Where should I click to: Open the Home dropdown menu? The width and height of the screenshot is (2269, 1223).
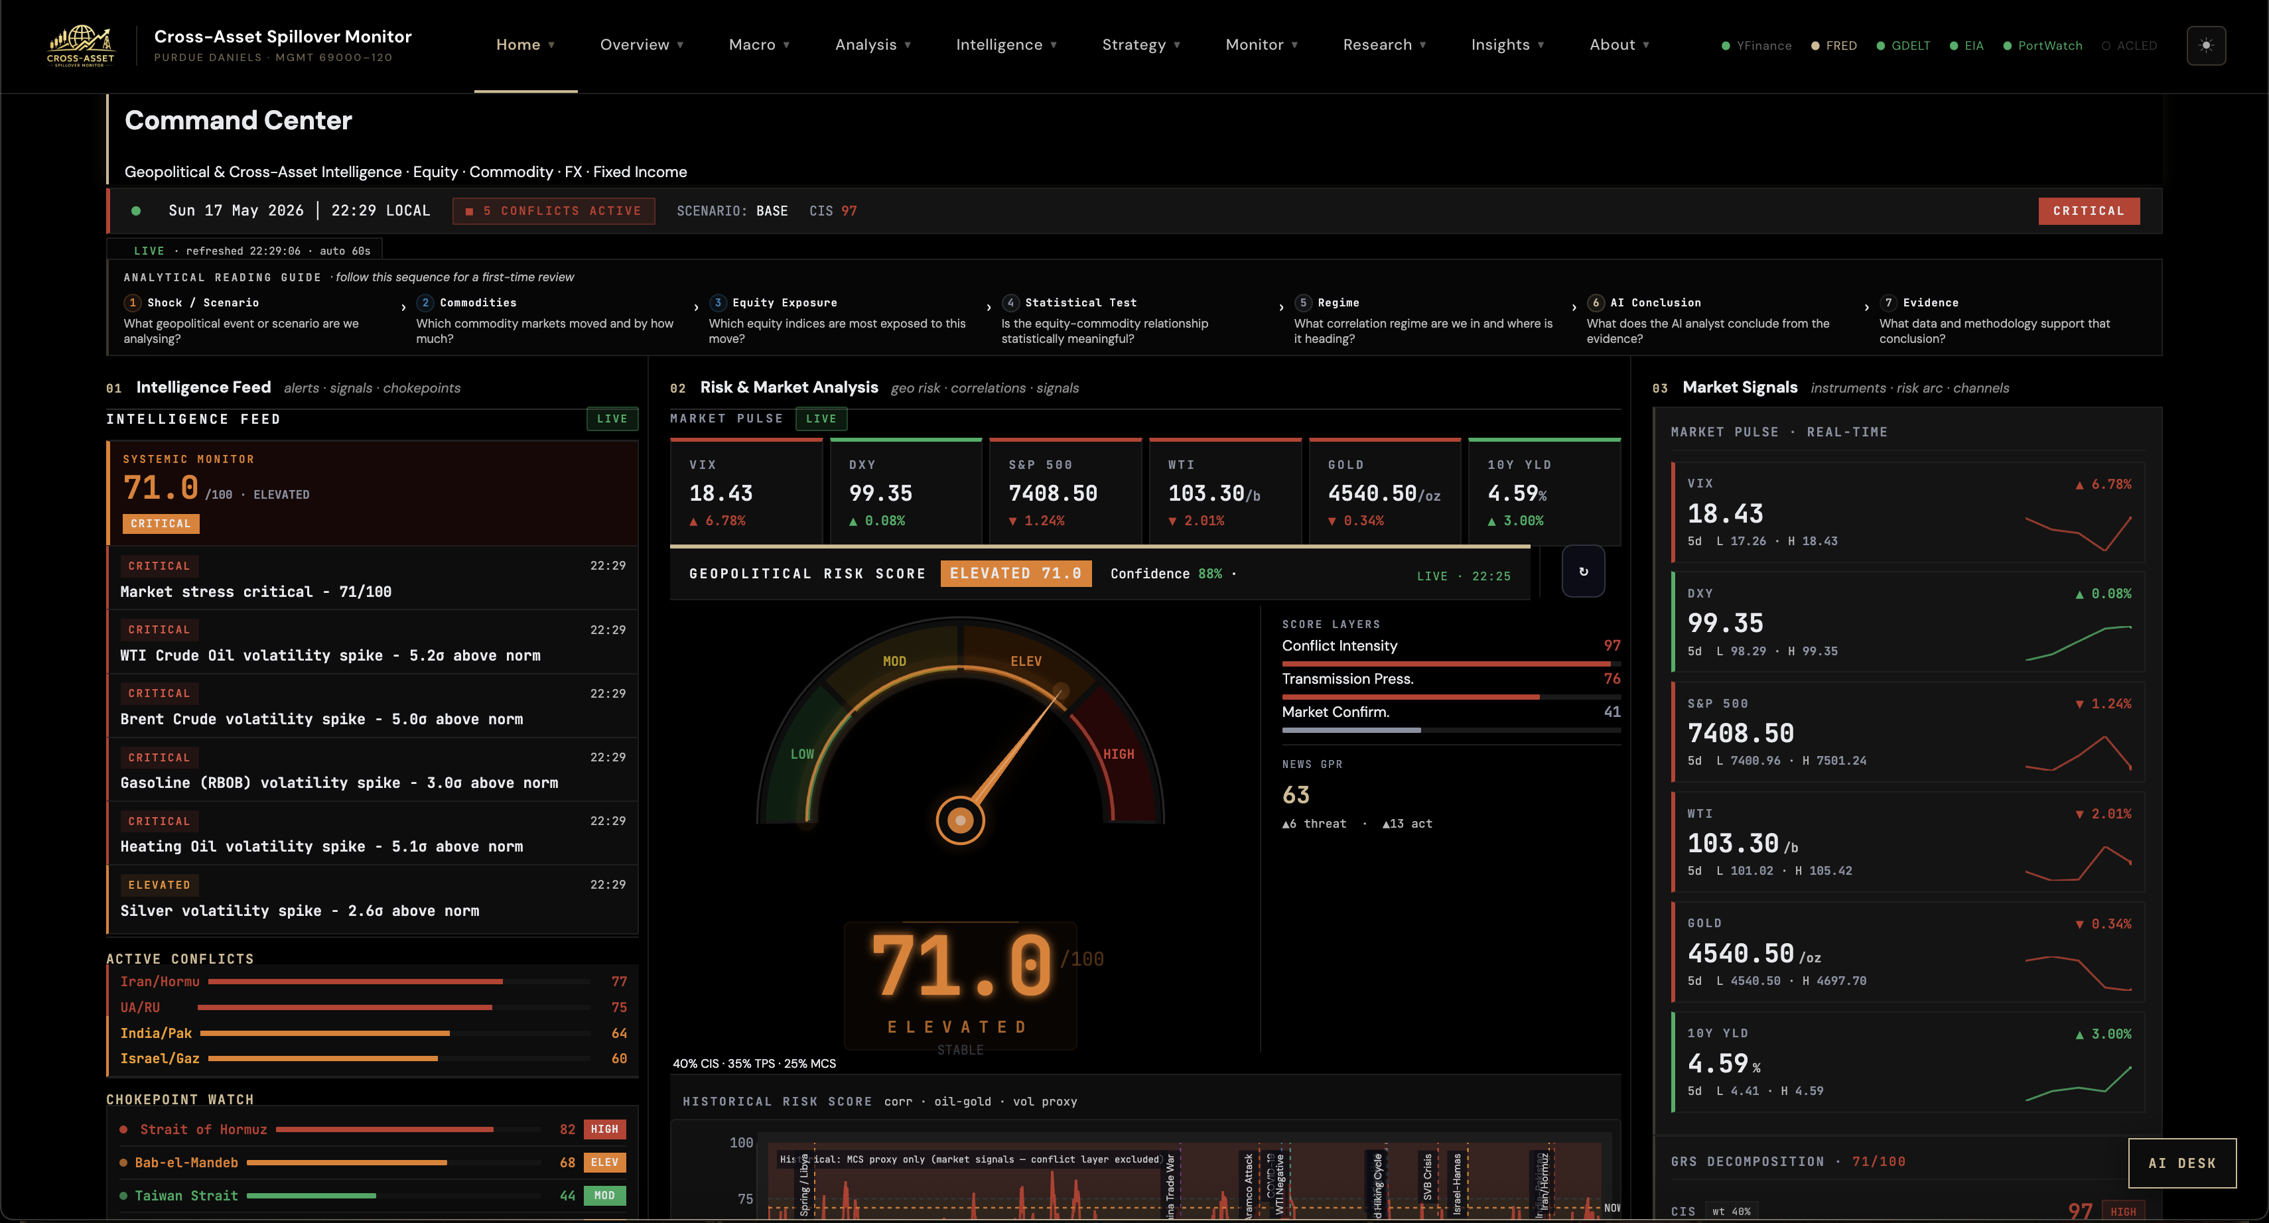point(525,45)
